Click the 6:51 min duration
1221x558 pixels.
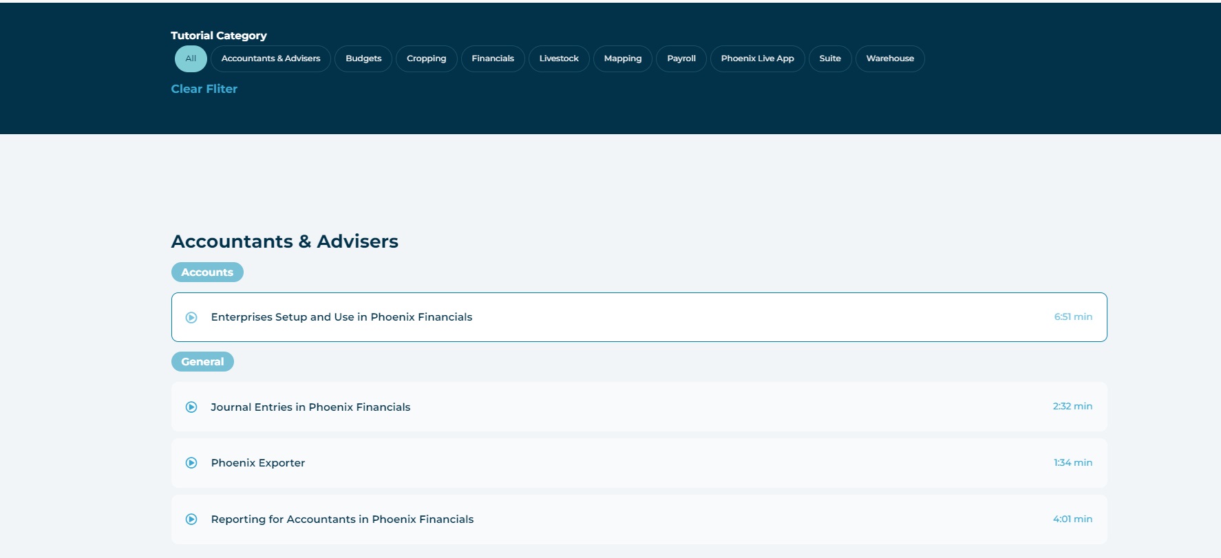(1073, 317)
